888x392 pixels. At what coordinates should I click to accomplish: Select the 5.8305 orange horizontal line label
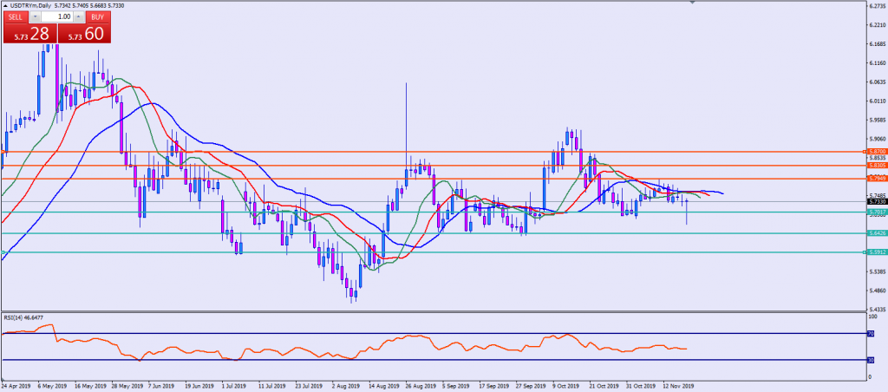876,165
